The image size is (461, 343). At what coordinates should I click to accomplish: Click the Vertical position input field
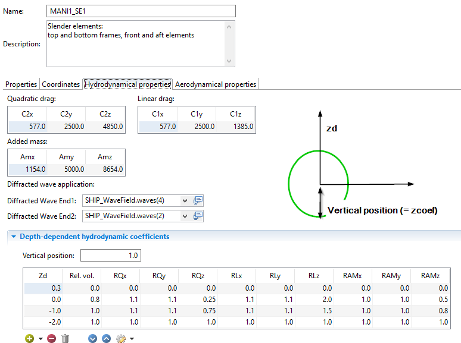click(110, 256)
